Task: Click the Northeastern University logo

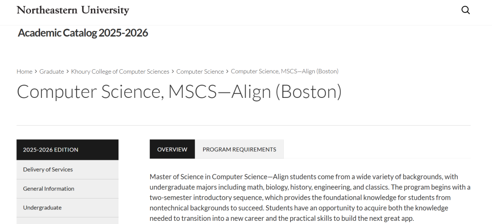Action: pyautogui.click(x=73, y=10)
